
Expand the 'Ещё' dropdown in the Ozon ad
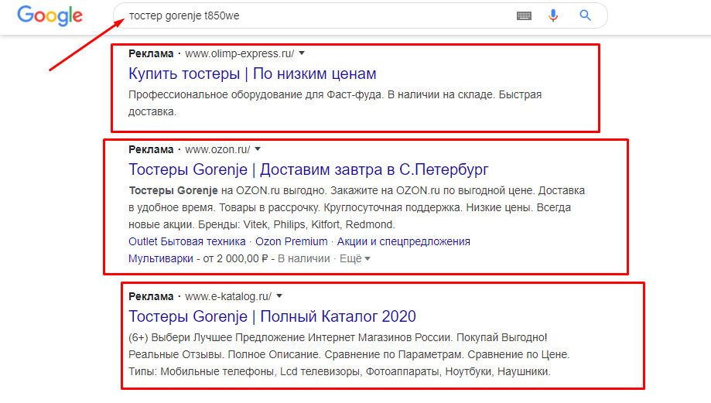[355, 258]
